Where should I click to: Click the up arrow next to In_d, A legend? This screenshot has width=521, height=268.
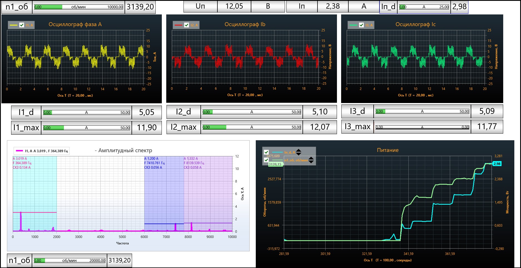click(x=298, y=151)
